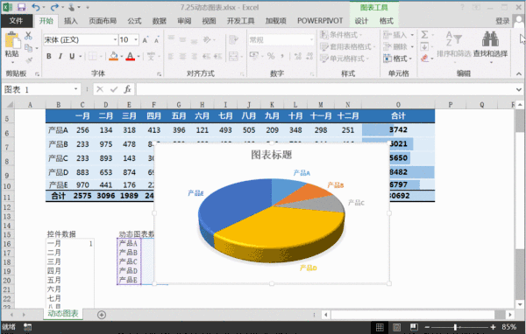Toggle Italic formatting

tap(60, 56)
